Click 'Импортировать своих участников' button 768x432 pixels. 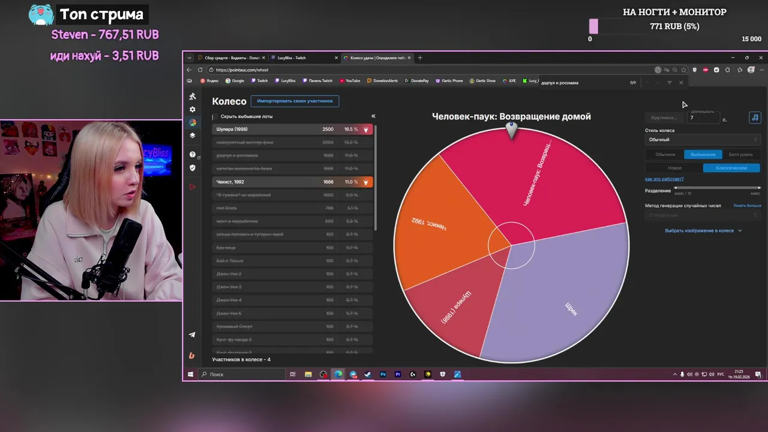click(295, 101)
